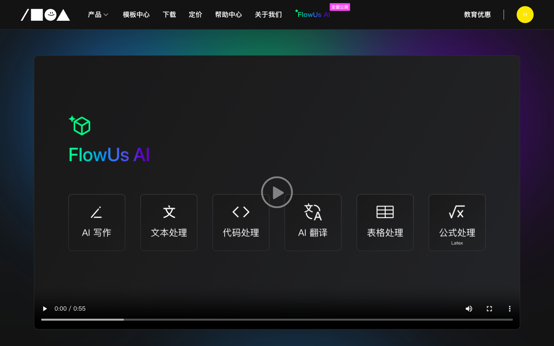
Task: Open the 帮助中心 link
Action: coord(229,15)
